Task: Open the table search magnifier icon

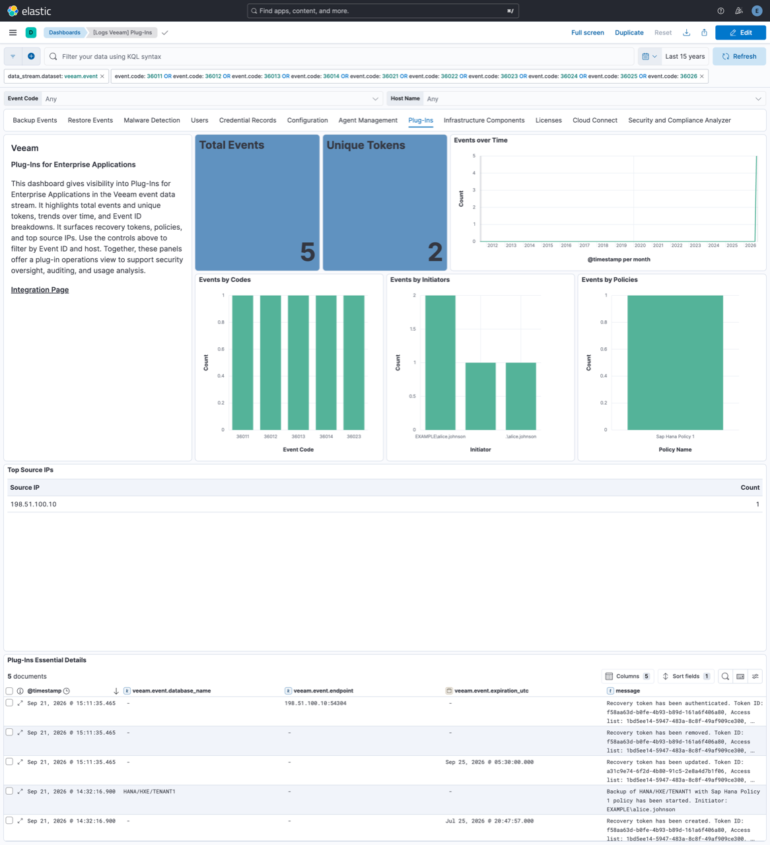Action: click(x=725, y=677)
